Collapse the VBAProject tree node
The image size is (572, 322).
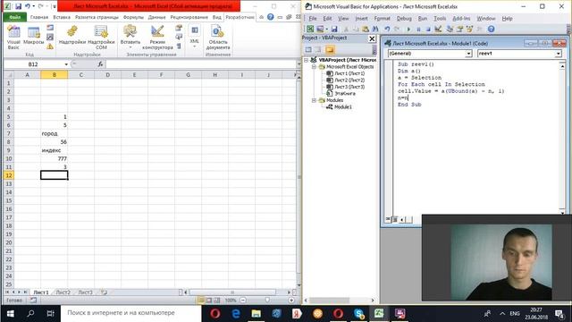[x=307, y=60]
